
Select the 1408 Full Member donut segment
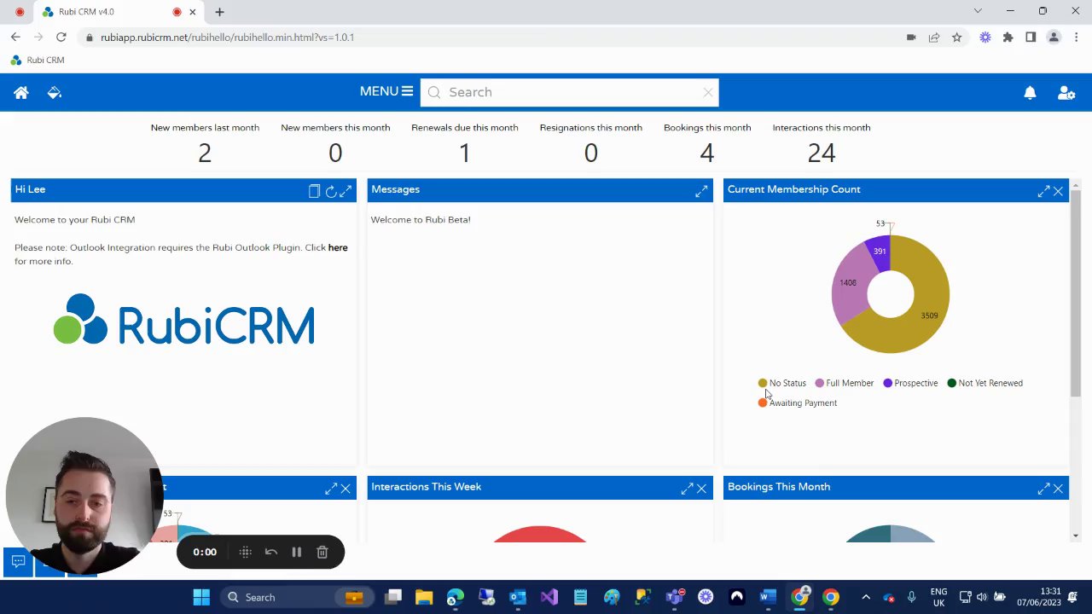[x=847, y=282]
